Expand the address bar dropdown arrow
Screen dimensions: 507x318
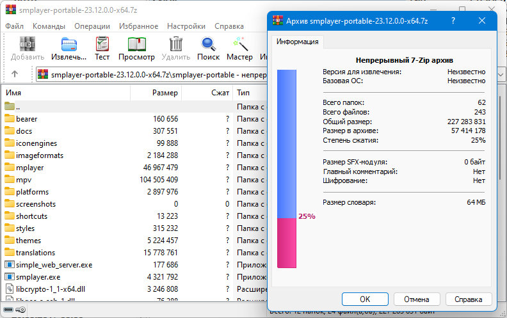tap(501, 75)
